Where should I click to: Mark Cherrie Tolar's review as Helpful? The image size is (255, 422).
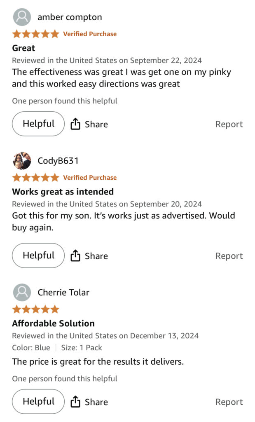pos(38,401)
